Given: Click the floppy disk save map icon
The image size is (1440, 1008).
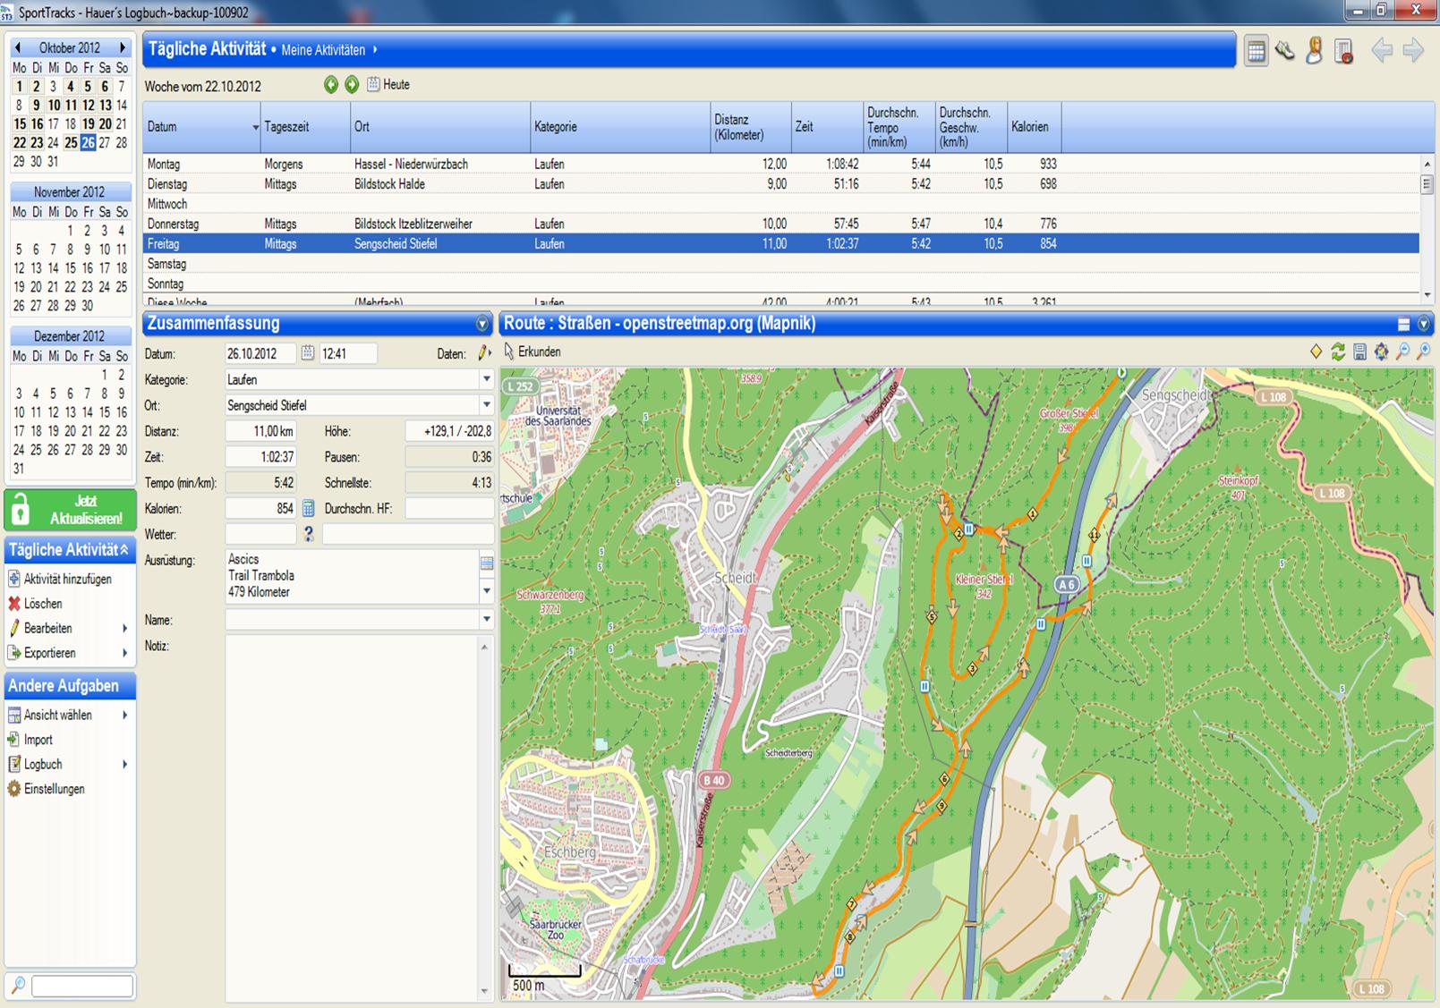Looking at the screenshot, I should point(1359,352).
